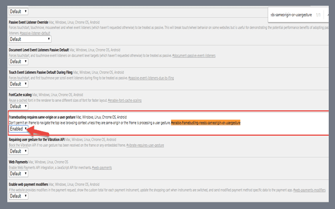Click description starting "If the website provides modifiers"
335x209 pixels.
151,190
